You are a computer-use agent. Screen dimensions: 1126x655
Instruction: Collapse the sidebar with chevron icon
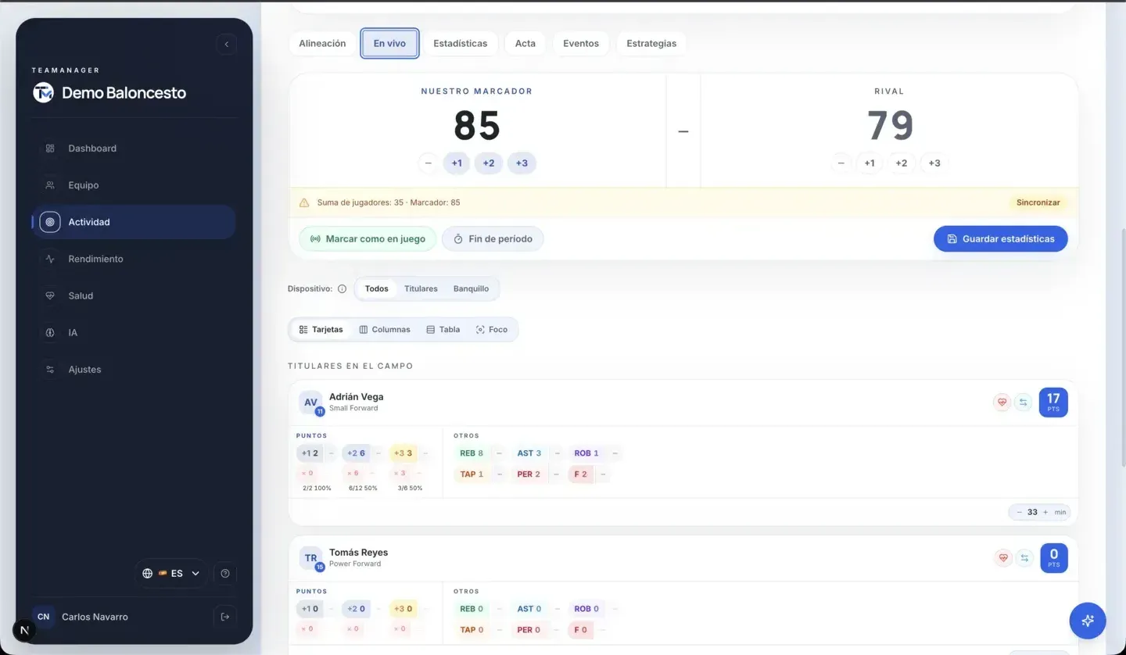[x=226, y=45]
